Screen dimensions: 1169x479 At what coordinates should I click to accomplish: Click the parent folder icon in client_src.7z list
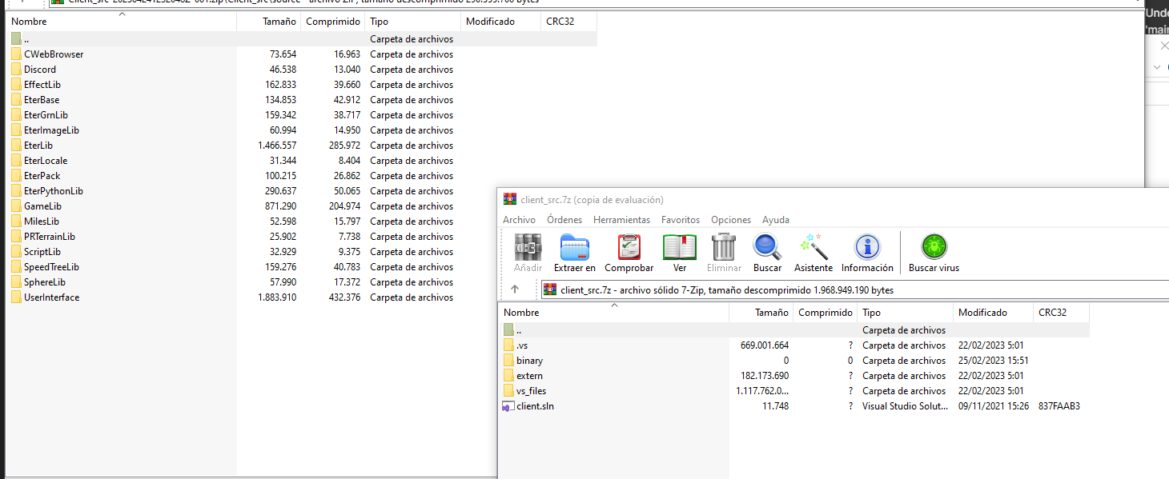(508, 330)
